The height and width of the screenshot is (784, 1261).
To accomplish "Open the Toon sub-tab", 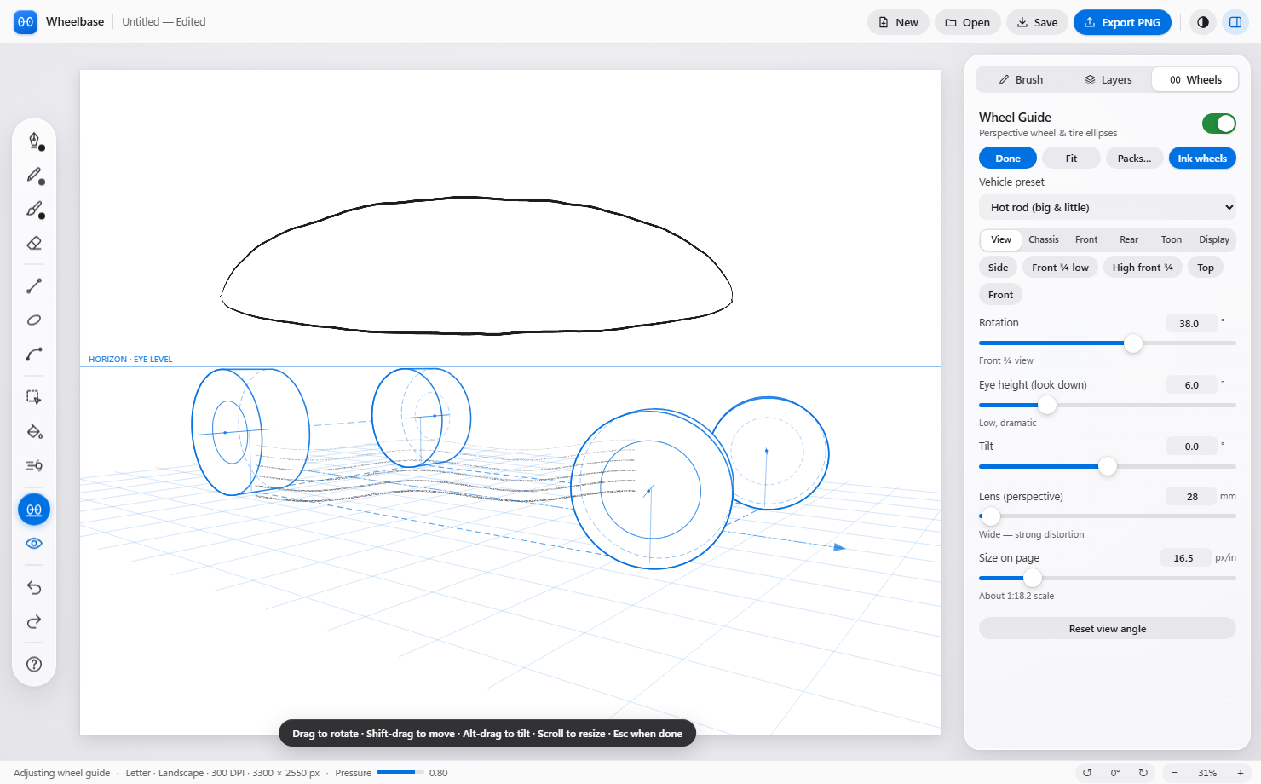I will (1172, 239).
